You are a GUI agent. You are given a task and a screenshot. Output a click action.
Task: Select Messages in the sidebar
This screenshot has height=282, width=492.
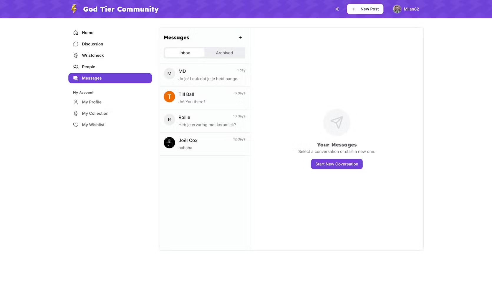(x=110, y=78)
